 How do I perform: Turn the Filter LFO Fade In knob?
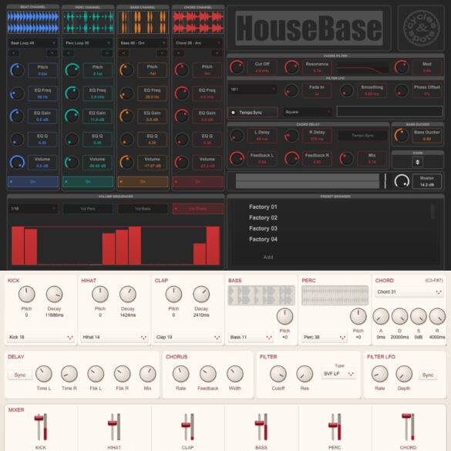291,91
